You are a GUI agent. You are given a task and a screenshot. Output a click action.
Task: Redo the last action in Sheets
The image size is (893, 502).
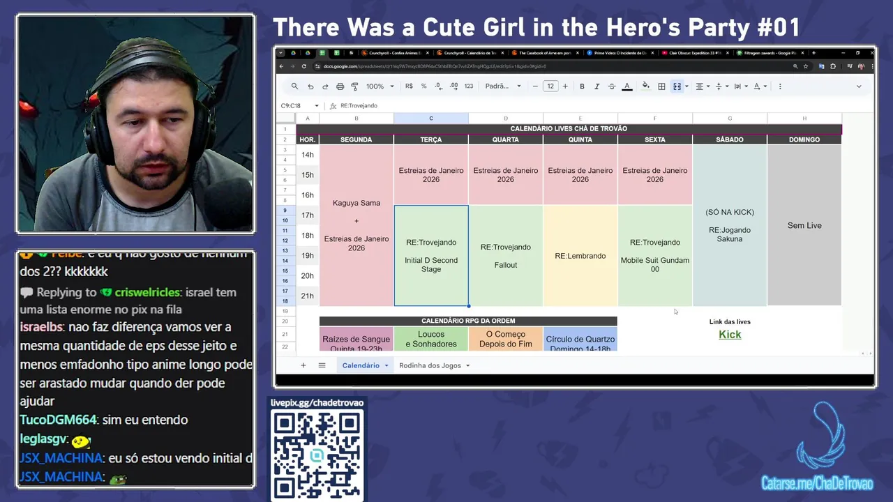click(x=325, y=86)
